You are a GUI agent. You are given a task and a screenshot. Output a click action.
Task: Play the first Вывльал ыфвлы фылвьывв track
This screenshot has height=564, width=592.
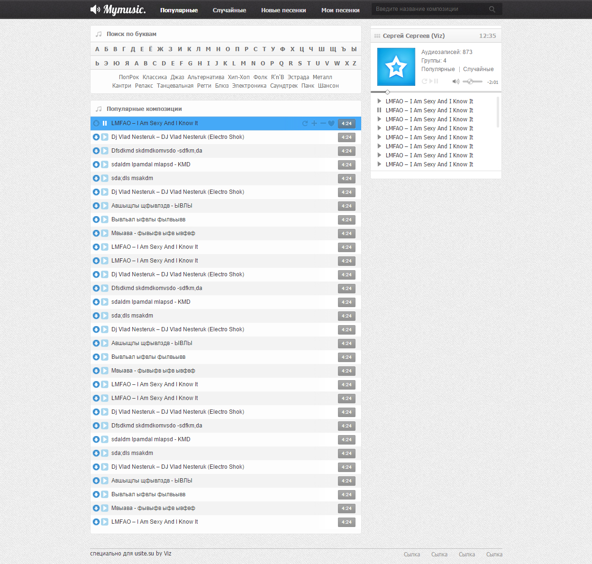pyautogui.click(x=105, y=219)
